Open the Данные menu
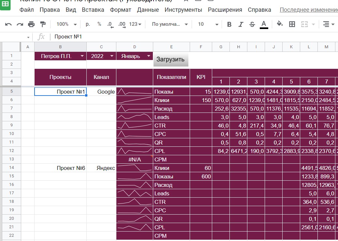 coord(148,10)
